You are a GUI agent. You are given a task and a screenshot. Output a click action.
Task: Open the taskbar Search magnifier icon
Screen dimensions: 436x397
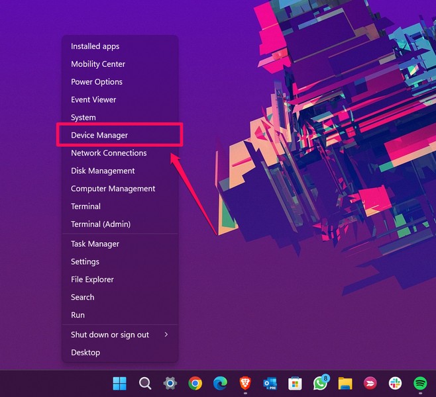coord(145,383)
